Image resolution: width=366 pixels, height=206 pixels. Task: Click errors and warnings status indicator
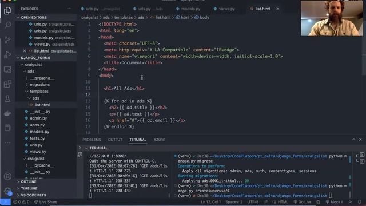(21, 202)
